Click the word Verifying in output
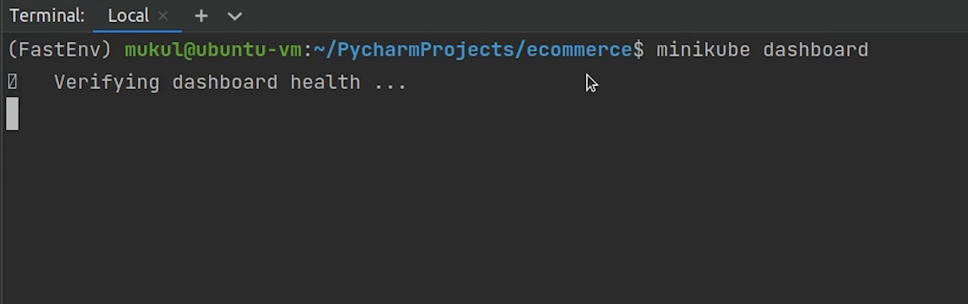The width and height of the screenshot is (968, 304). (106, 82)
